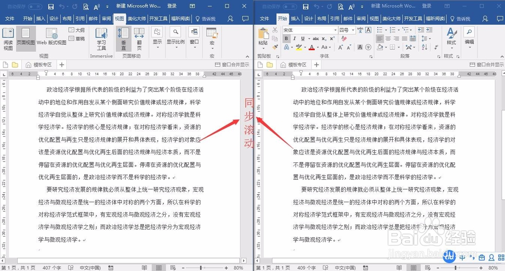
Task: Expand the Editing dropdown in right window
Action: coord(469,39)
